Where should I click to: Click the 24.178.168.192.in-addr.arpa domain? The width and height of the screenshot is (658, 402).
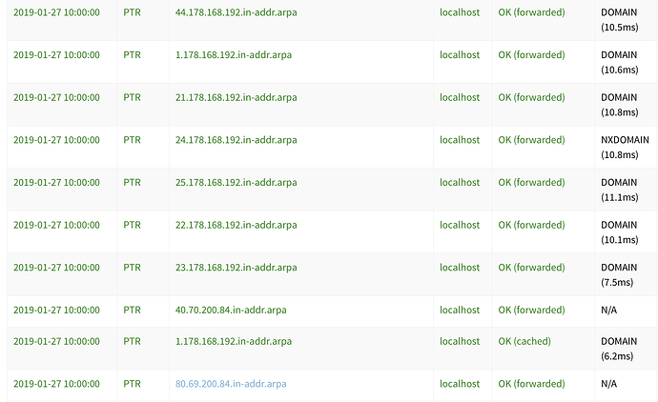[236, 140]
